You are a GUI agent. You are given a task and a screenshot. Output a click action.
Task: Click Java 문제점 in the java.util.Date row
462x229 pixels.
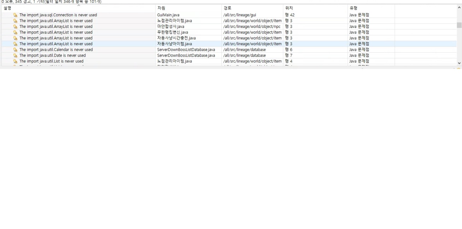pyautogui.click(x=359, y=55)
